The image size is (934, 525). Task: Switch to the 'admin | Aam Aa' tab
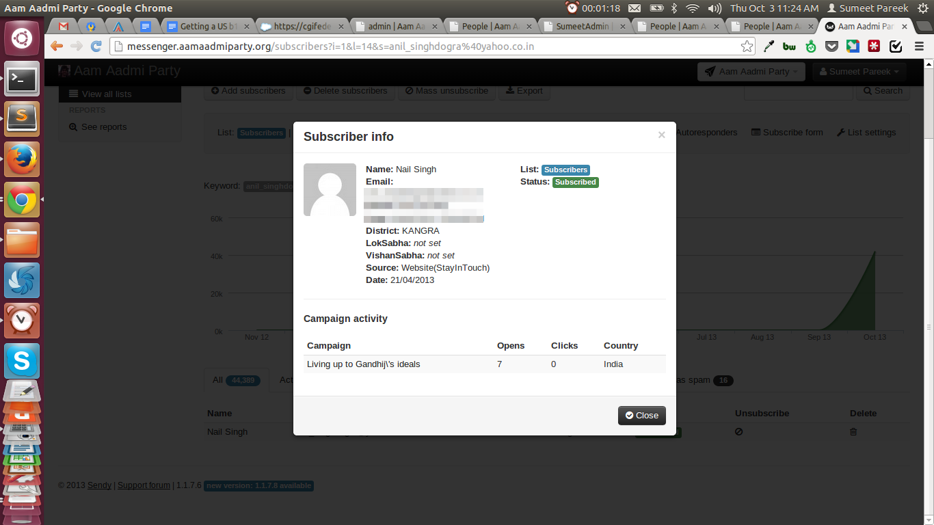click(395, 27)
